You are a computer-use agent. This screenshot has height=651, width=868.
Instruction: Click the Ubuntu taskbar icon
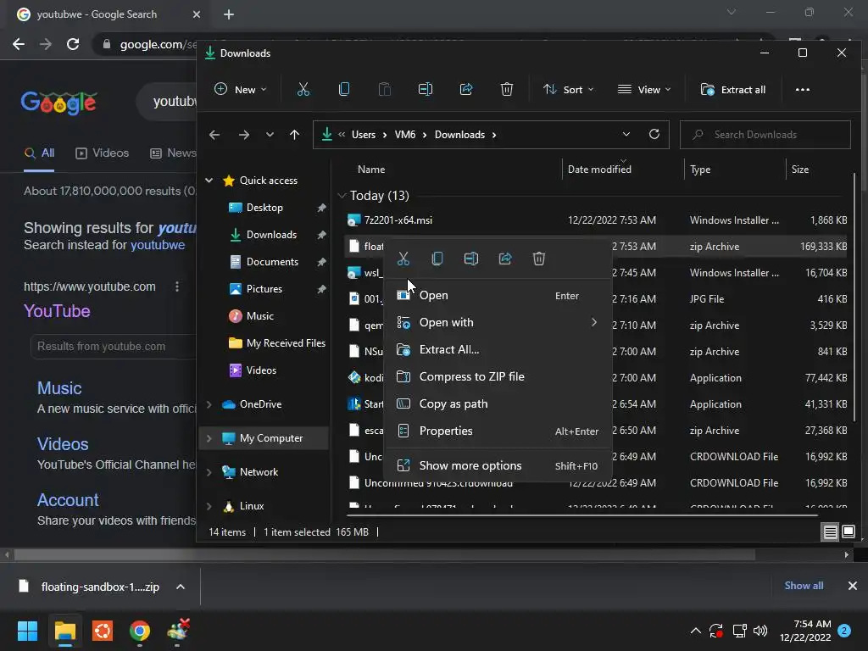click(x=103, y=631)
